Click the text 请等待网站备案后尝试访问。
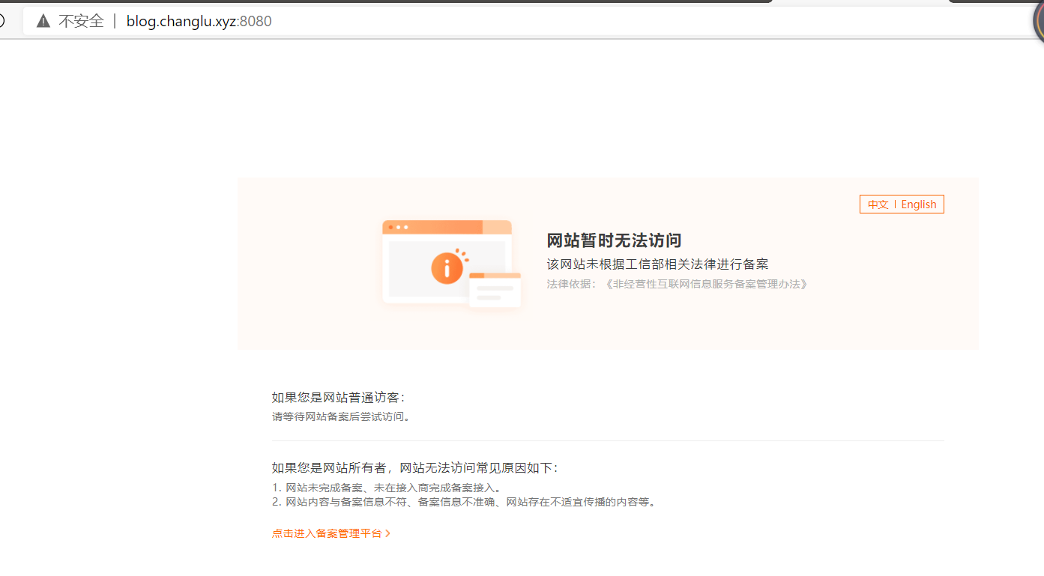 click(x=343, y=416)
